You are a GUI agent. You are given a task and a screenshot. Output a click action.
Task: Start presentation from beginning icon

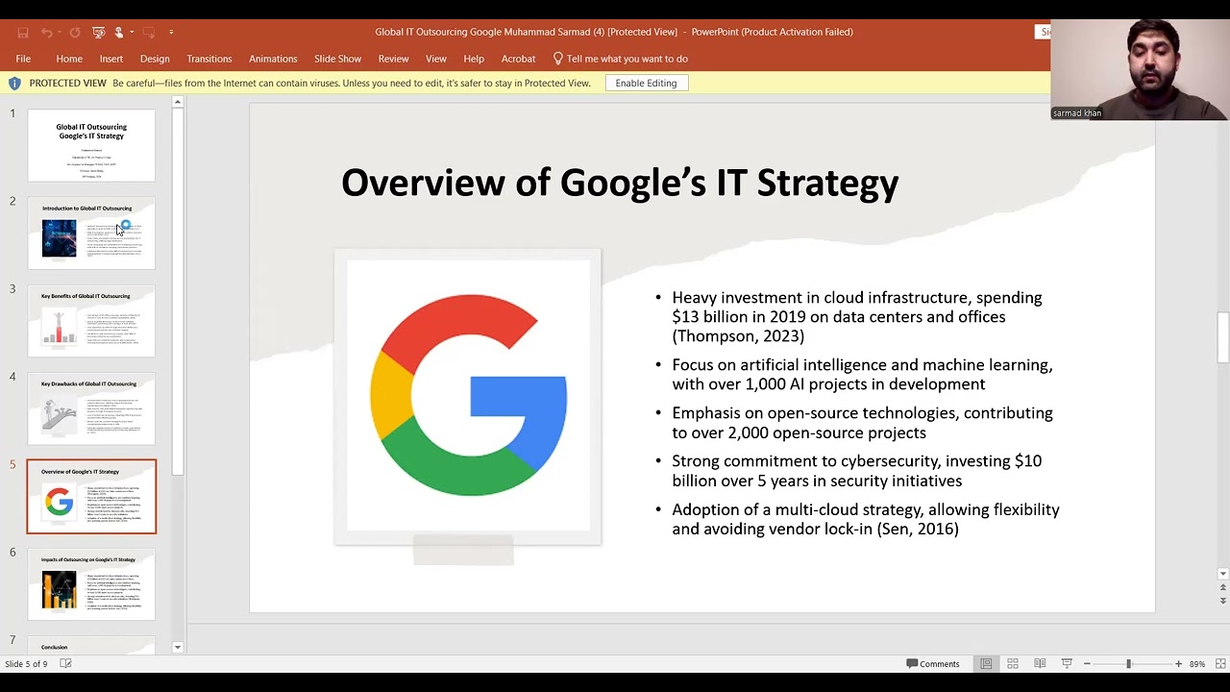[x=98, y=32]
